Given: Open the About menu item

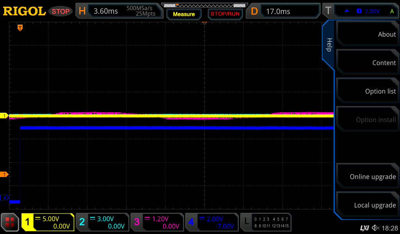Looking at the screenshot, I should pyautogui.click(x=367, y=34).
